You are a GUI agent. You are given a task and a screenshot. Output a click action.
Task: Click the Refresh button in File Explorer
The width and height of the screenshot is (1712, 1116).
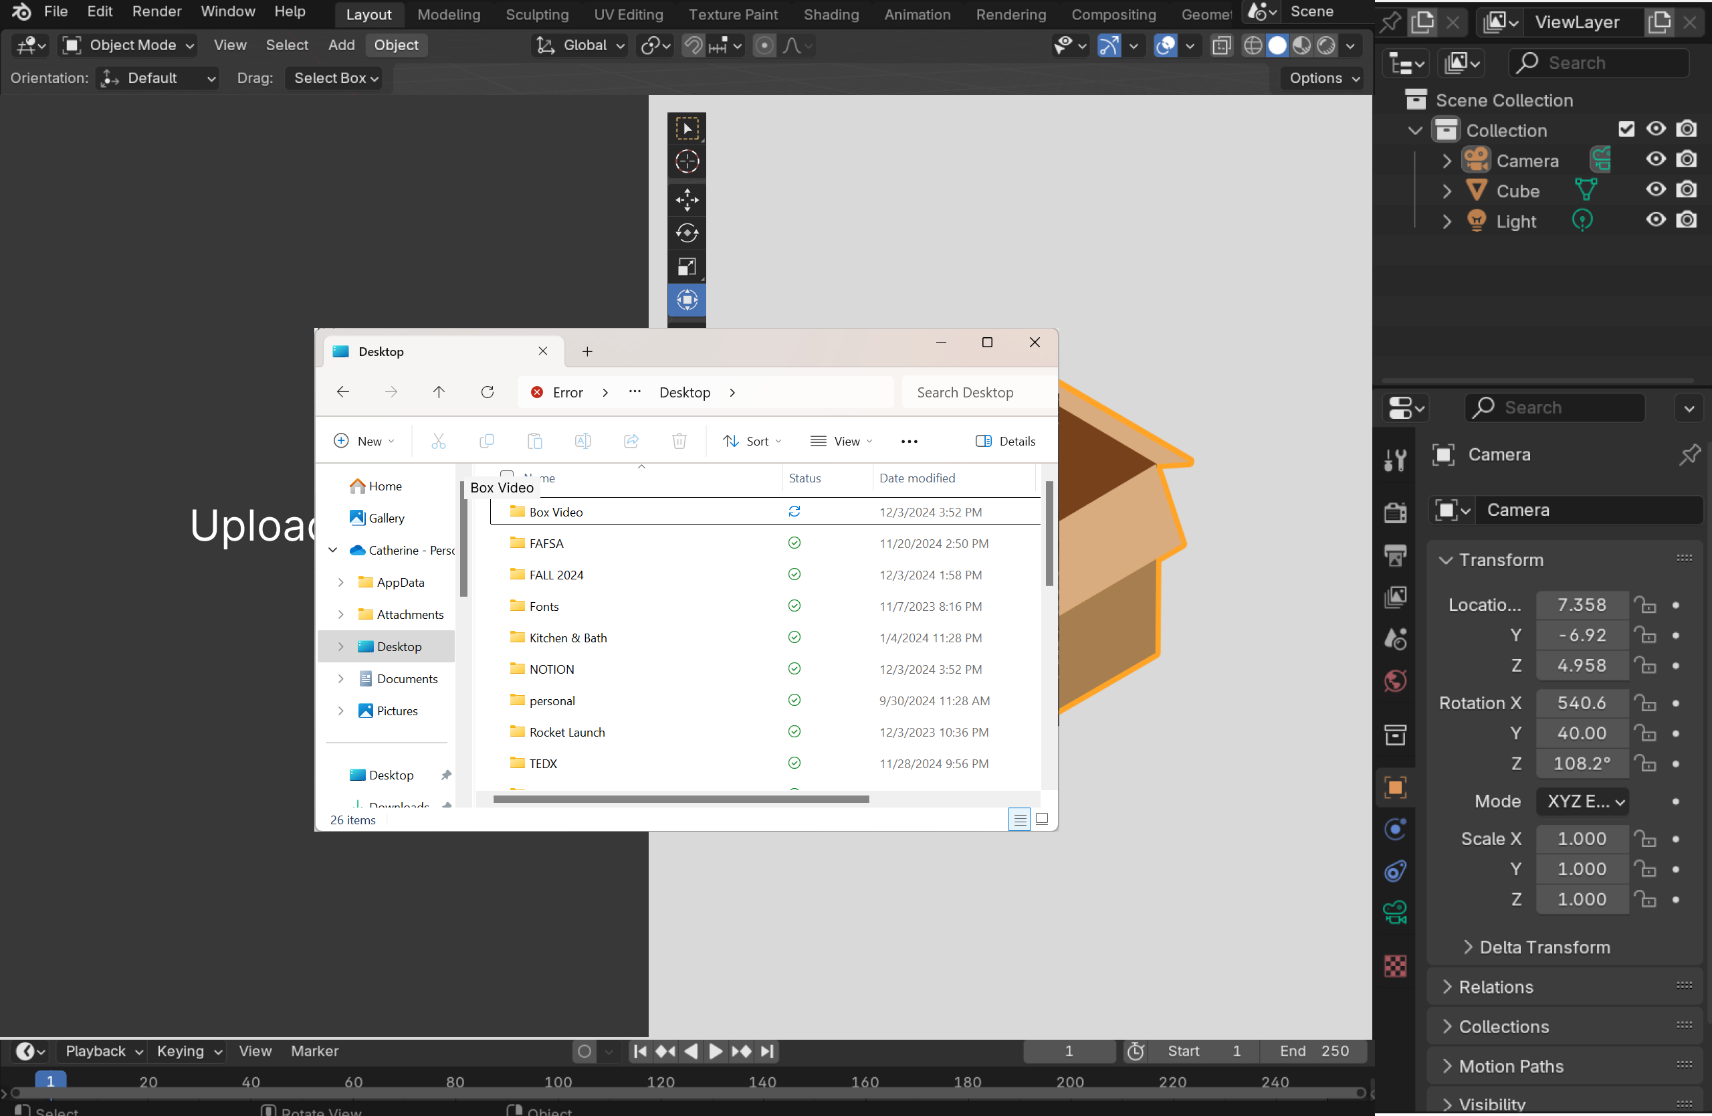click(487, 392)
